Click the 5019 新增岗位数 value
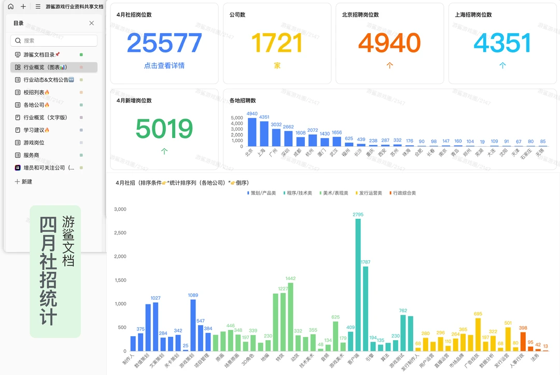 click(x=164, y=129)
